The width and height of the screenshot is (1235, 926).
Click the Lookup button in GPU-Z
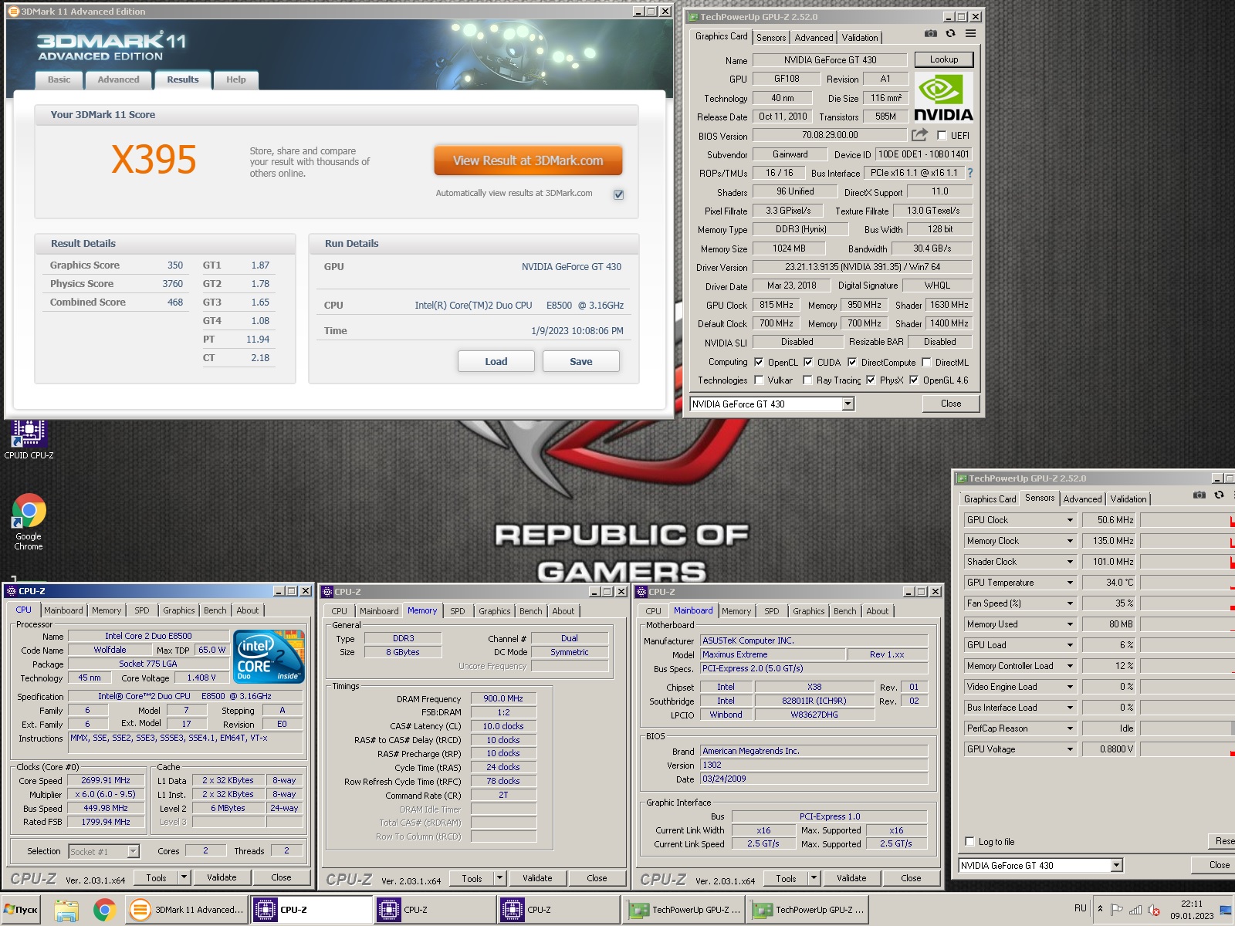point(944,59)
